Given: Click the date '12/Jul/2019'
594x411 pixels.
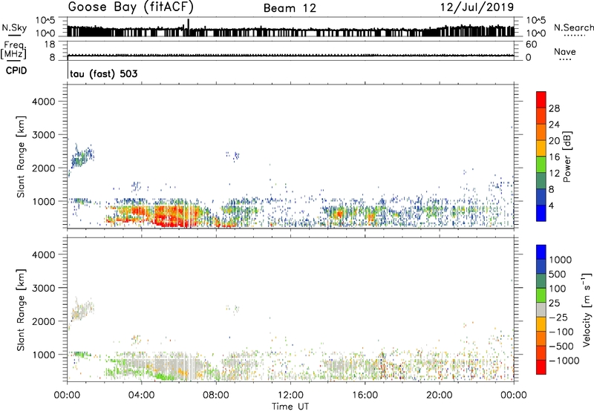Looking at the screenshot, I should pyautogui.click(x=477, y=7).
